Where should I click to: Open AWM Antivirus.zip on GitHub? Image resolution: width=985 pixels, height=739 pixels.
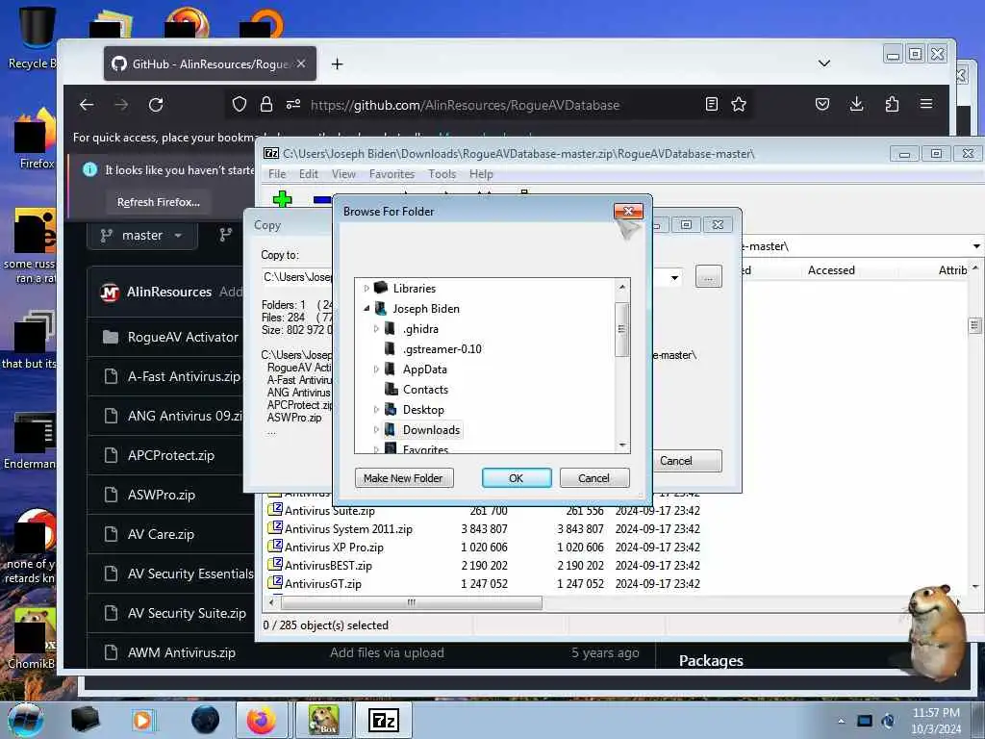pos(182,653)
